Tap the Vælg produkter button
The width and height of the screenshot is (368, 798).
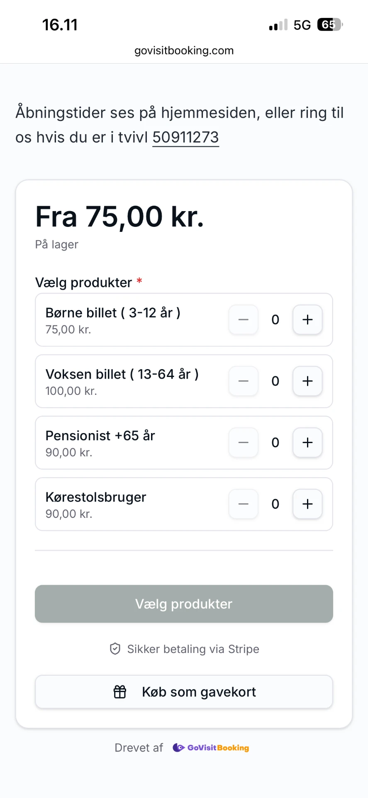point(184,604)
